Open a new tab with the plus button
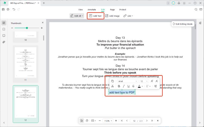 (44, 3)
